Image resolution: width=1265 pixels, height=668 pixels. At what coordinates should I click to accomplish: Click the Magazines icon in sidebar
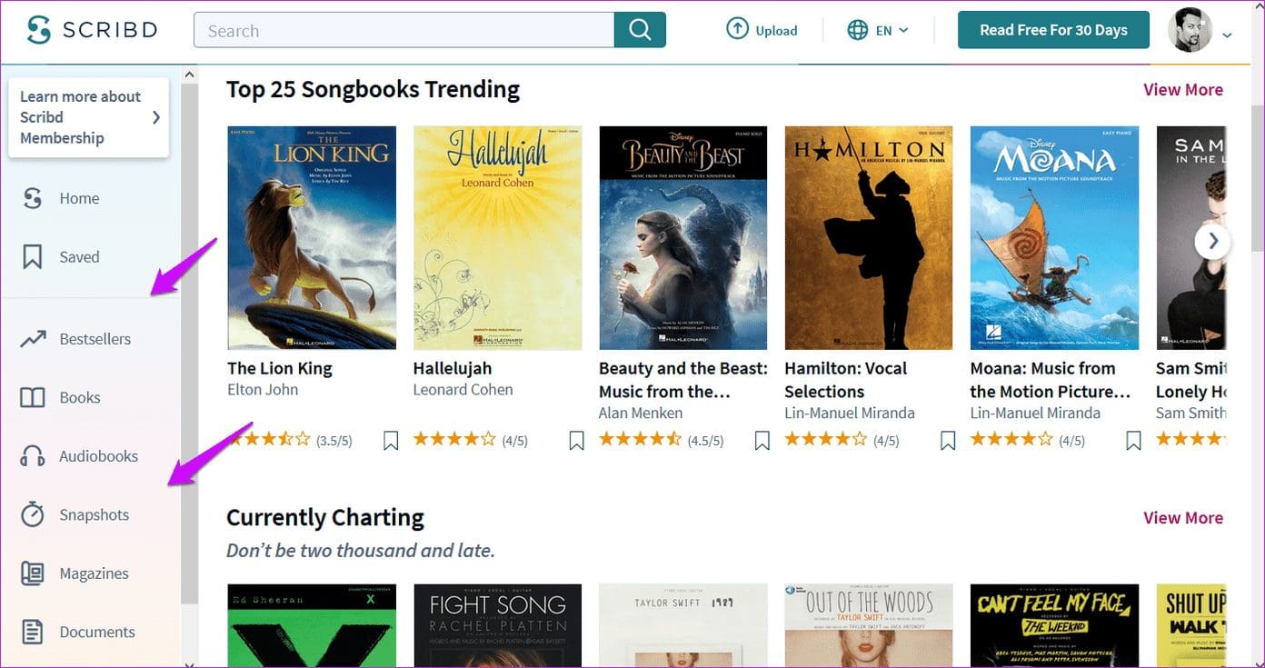[x=33, y=573]
